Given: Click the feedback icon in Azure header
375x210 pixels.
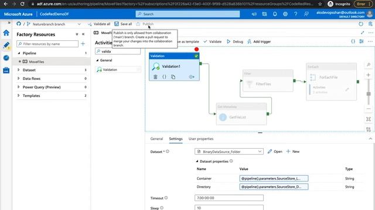Looking at the screenshot, I should (306, 14).
